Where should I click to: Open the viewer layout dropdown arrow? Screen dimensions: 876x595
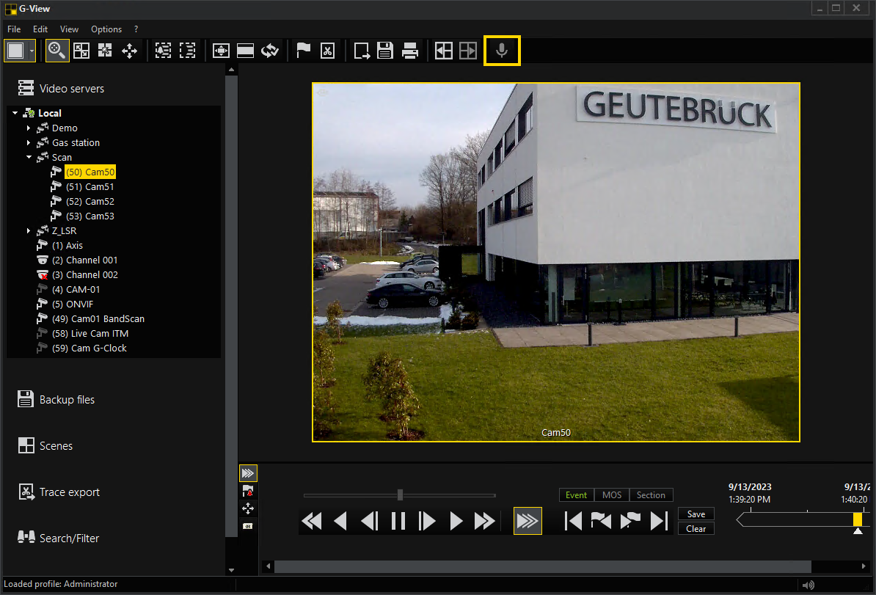[32, 51]
